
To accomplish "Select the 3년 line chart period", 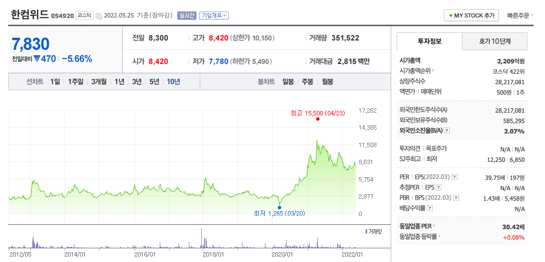I will tap(137, 82).
